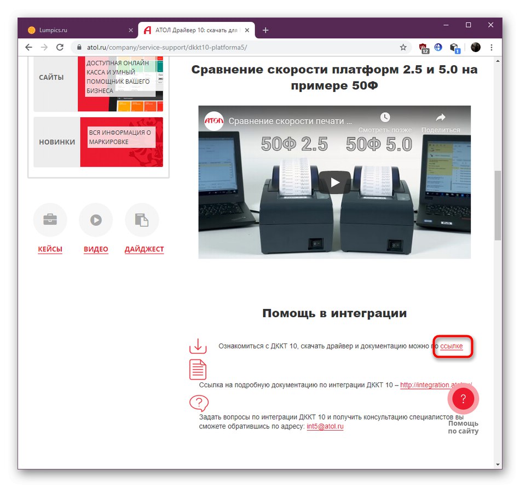Viewport: 520px width, 487px height.
Task: Close the Lumpics.ru tab
Action: 131,30
